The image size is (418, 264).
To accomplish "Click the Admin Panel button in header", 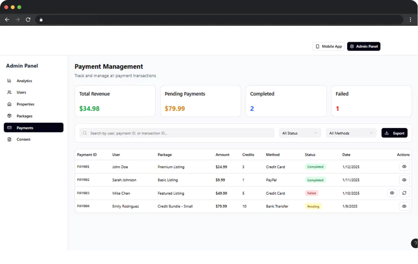I will [x=364, y=46].
